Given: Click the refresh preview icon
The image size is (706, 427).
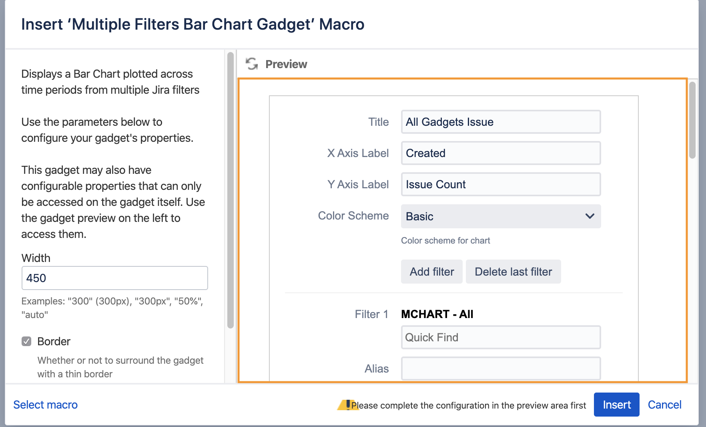Looking at the screenshot, I should click(x=251, y=63).
